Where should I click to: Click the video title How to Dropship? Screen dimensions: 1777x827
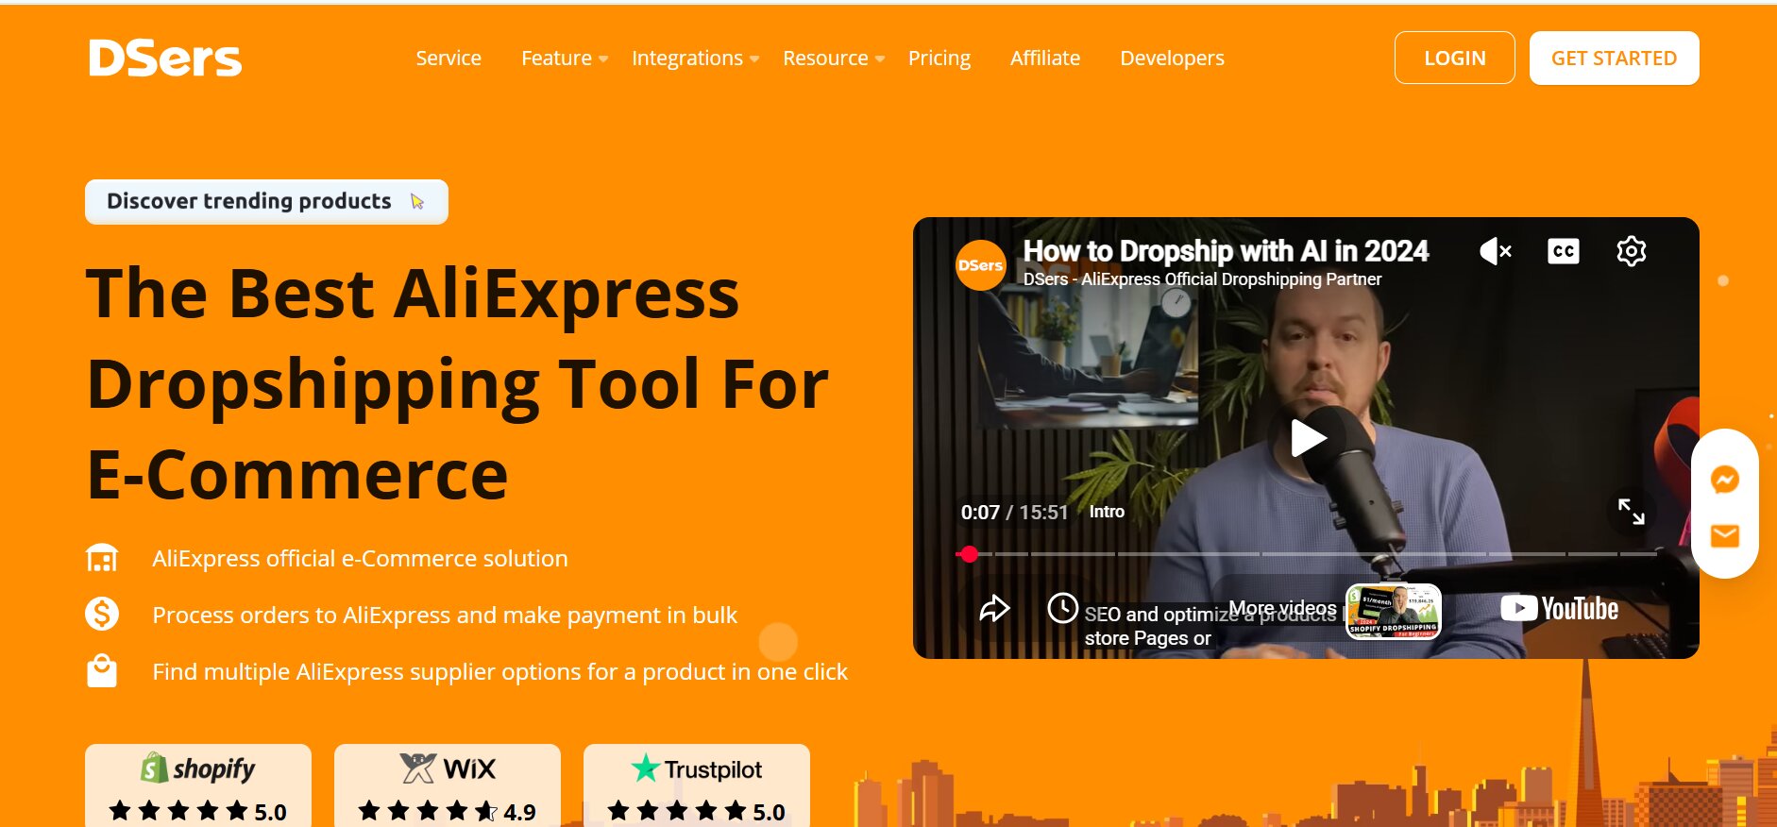1226,251
